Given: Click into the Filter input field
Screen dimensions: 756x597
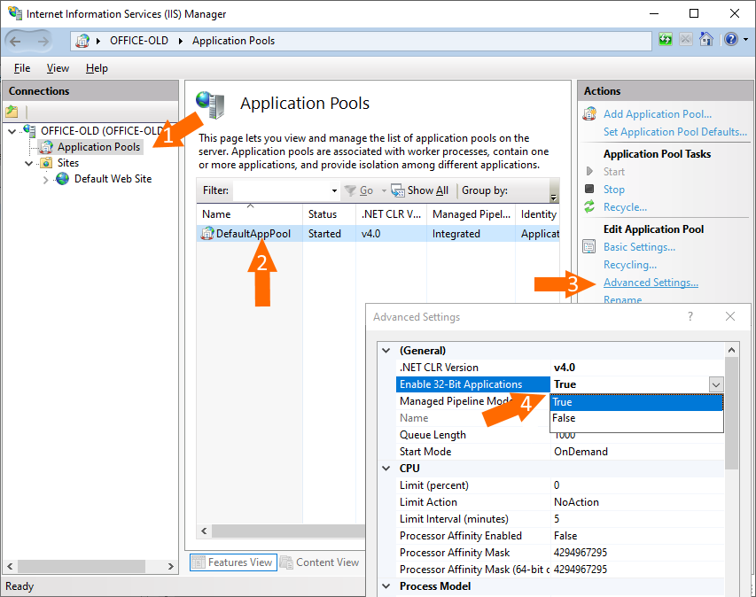Looking at the screenshot, I should click(x=282, y=190).
